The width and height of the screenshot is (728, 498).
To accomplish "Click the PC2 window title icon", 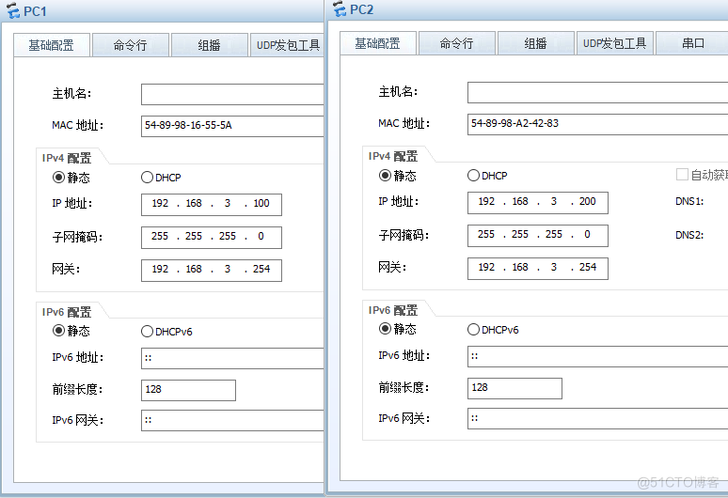I will click(340, 9).
